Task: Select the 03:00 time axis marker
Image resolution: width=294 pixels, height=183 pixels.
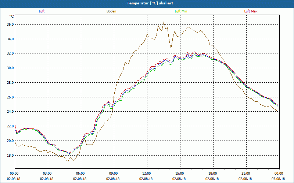Action: click(47, 173)
